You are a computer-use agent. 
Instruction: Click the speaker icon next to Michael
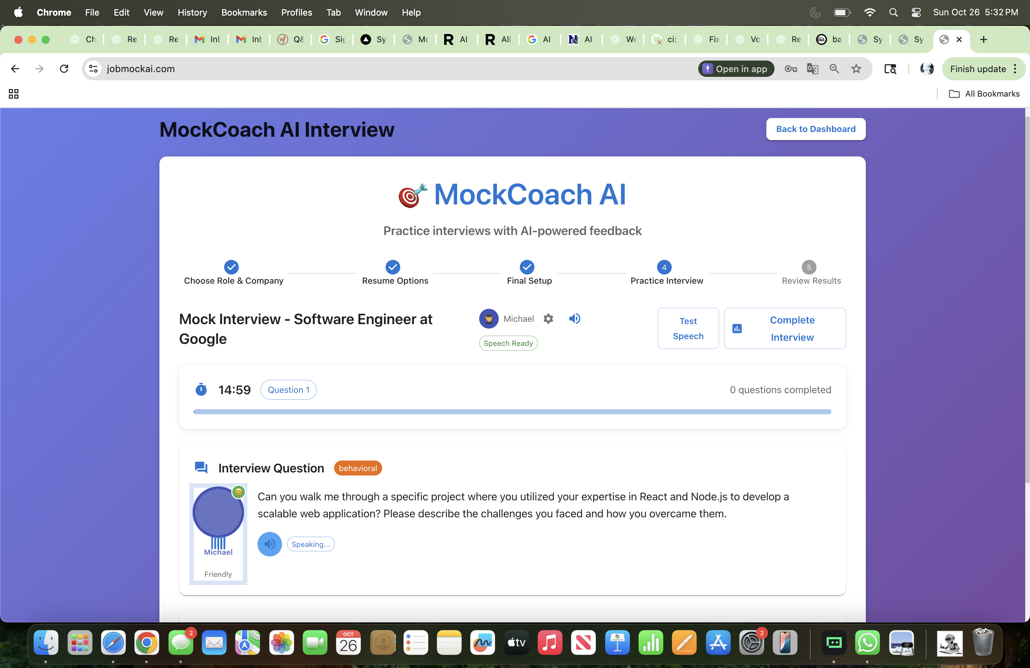(574, 318)
